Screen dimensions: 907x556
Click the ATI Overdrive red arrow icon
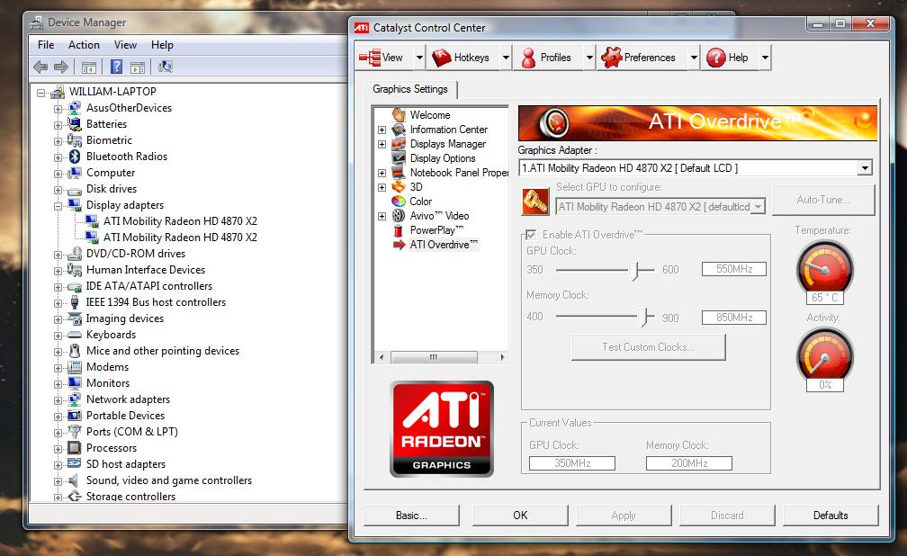399,245
